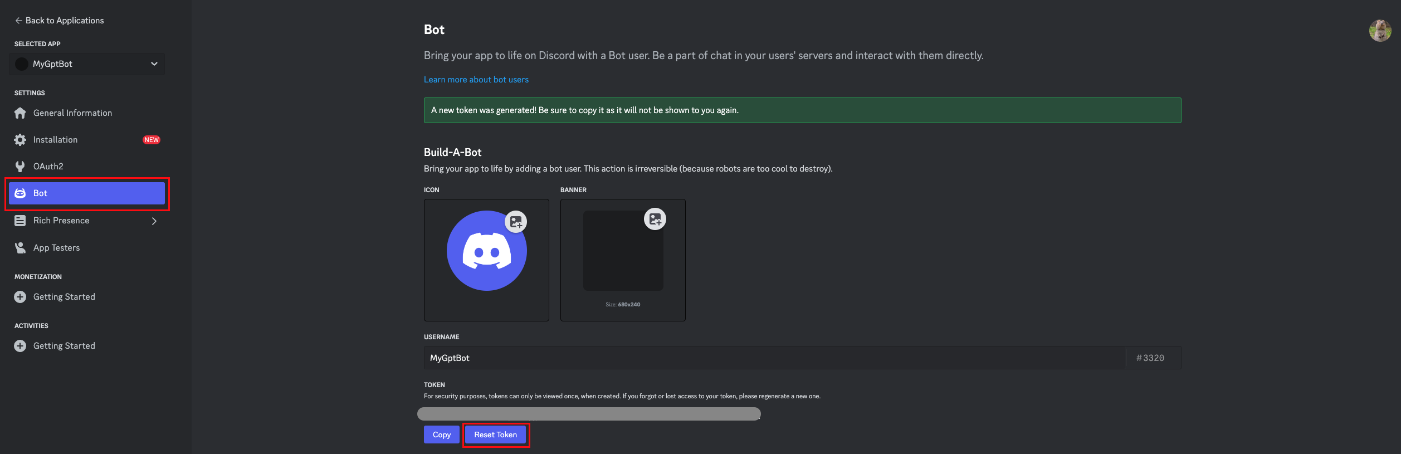Image resolution: width=1401 pixels, height=454 pixels.
Task: Click the Rich Presence document icon
Action: 20,221
